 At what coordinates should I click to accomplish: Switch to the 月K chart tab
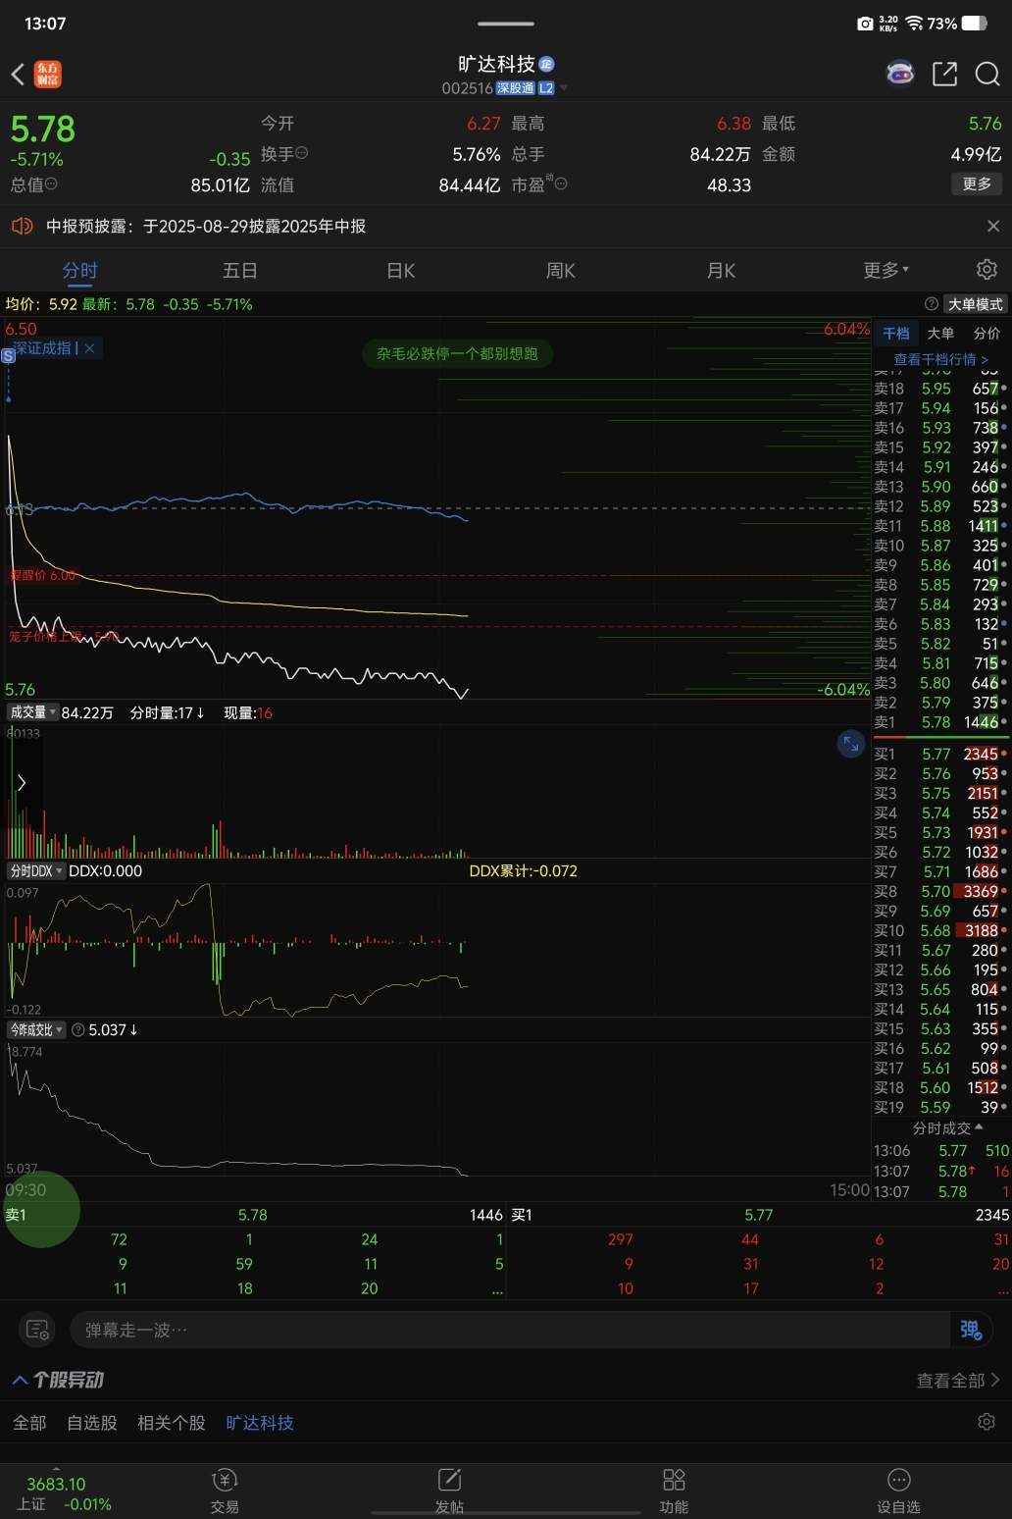pos(721,270)
